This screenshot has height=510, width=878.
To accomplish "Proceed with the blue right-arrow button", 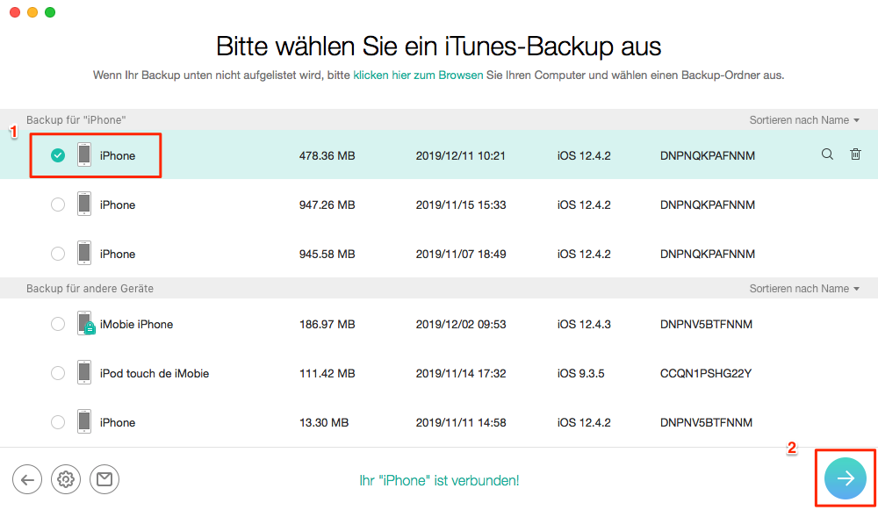I will click(x=845, y=478).
